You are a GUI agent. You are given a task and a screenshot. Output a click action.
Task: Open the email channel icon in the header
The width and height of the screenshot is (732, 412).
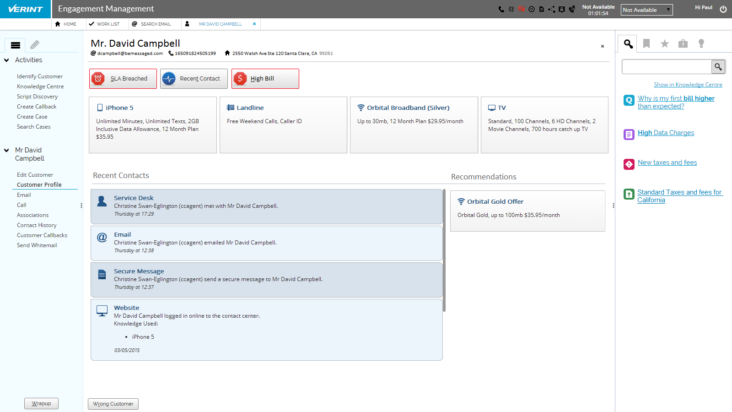511,9
